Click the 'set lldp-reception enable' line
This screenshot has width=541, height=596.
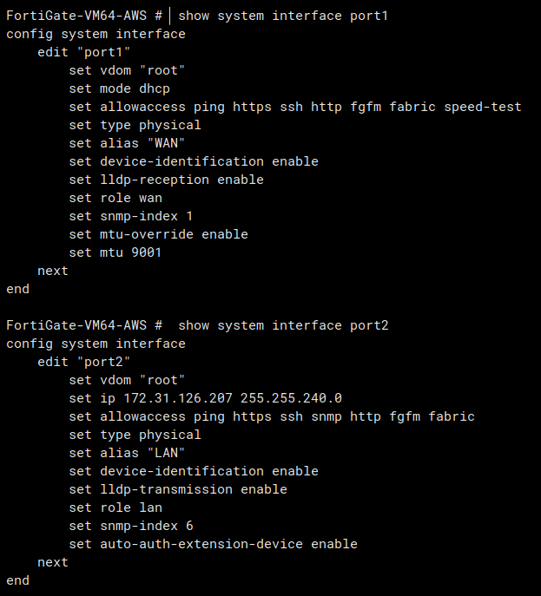166,180
